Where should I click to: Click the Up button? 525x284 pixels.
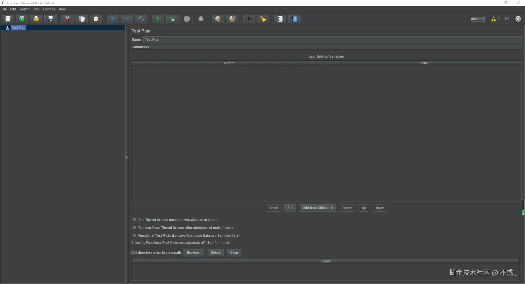(x=364, y=208)
